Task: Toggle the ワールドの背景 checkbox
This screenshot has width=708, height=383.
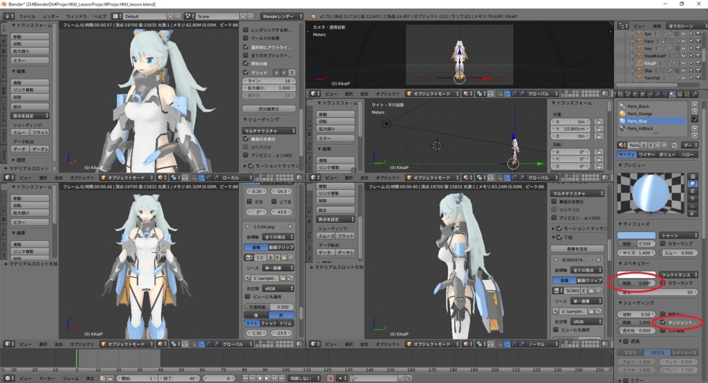Action: pos(245,39)
